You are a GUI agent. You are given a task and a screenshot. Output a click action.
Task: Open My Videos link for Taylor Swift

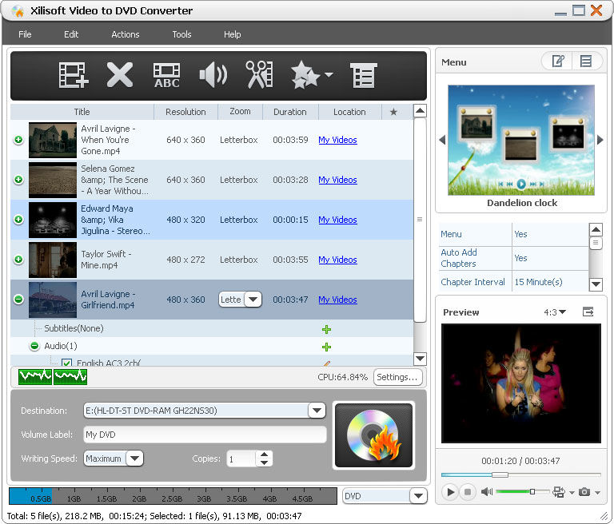[337, 260]
